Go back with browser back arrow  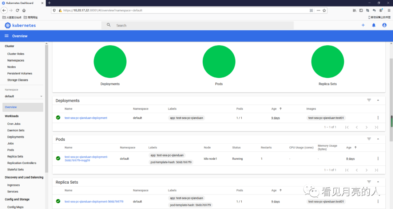pyautogui.click(x=4, y=10)
